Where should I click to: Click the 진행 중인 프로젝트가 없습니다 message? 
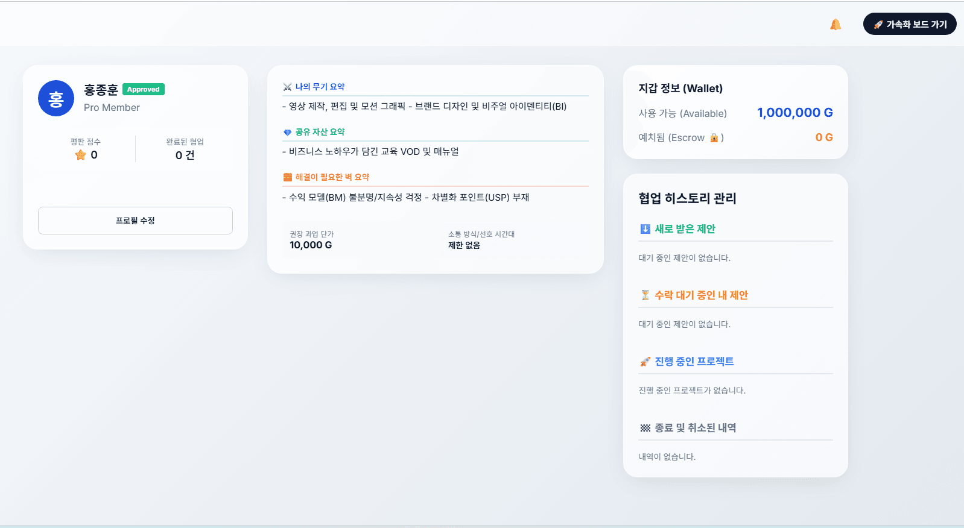point(692,391)
